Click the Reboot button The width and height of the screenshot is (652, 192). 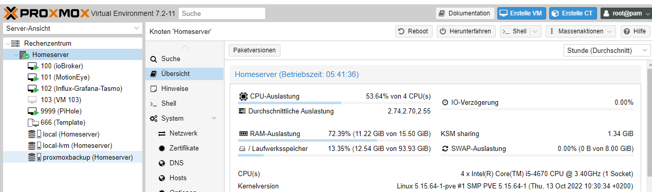click(414, 31)
